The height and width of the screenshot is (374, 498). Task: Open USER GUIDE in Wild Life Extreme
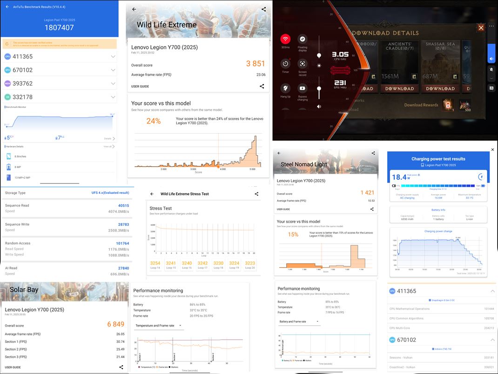coord(140,87)
